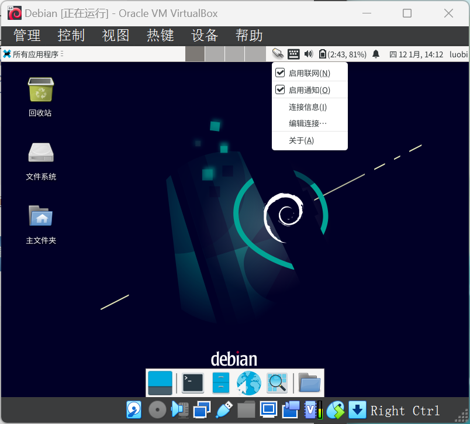
Task: Select 连接信息 from network menu
Action: (307, 107)
